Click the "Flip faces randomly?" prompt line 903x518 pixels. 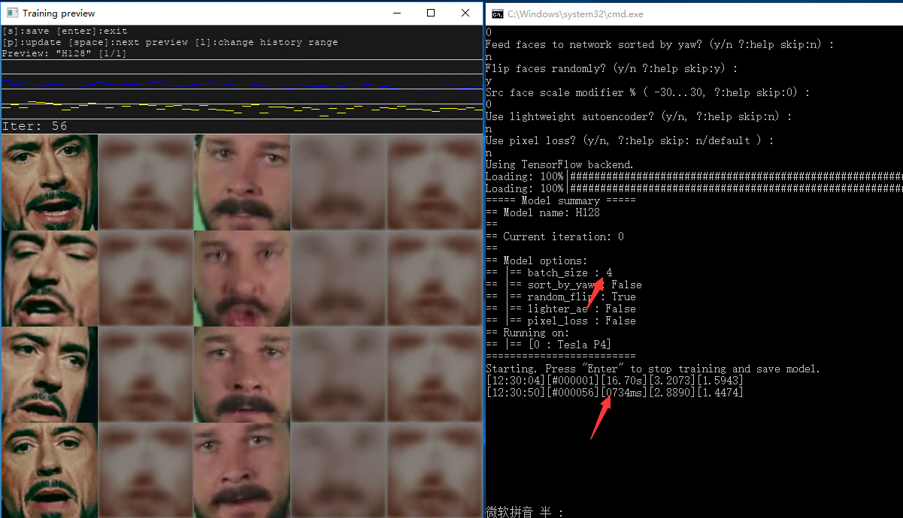(611, 68)
